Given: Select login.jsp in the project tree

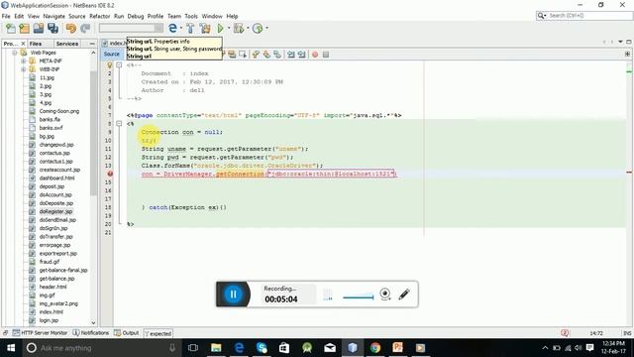Looking at the screenshot, I should (49, 320).
